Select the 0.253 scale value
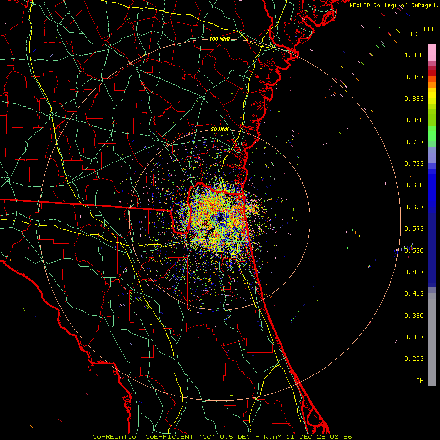This screenshot has height=440, width=440. (x=414, y=359)
